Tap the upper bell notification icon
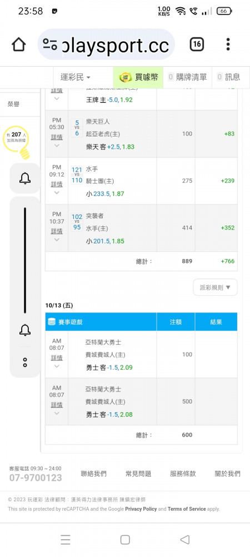This screenshot has width=250, height=557. tap(25, 178)
